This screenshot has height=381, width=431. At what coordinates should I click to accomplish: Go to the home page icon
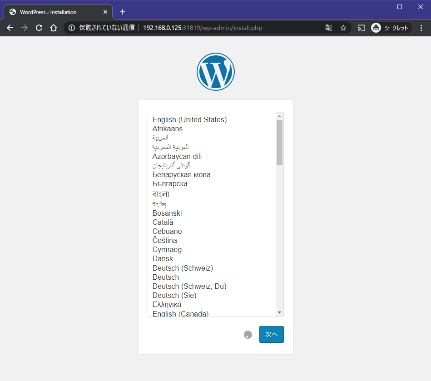click(x=54, y=28)
